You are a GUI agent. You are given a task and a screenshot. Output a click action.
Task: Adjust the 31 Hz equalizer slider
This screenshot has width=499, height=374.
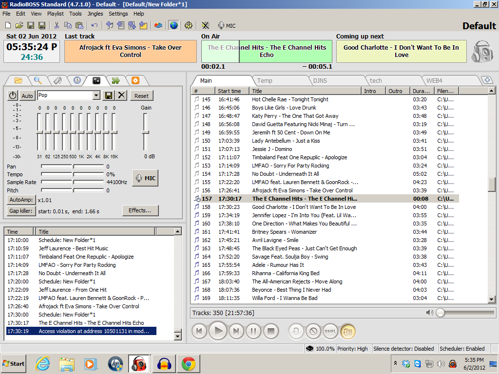[39, 132]
